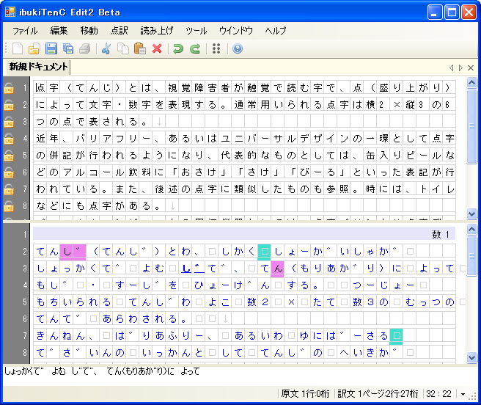Click the braille pane scroll down arrow
The image size is (481, 405).
pyautogui.click(x=471, y=358)
